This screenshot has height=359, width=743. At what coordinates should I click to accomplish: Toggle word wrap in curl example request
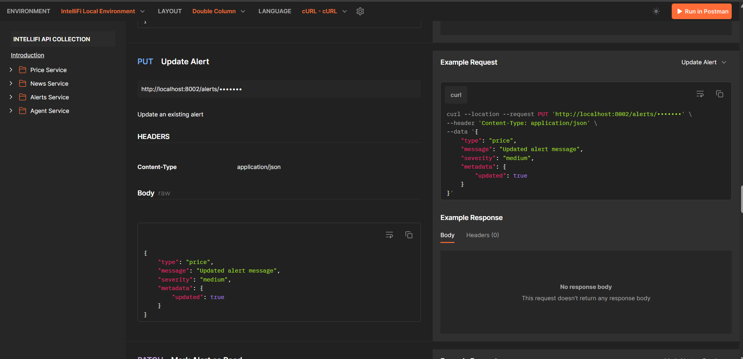(x=700, y=94)
